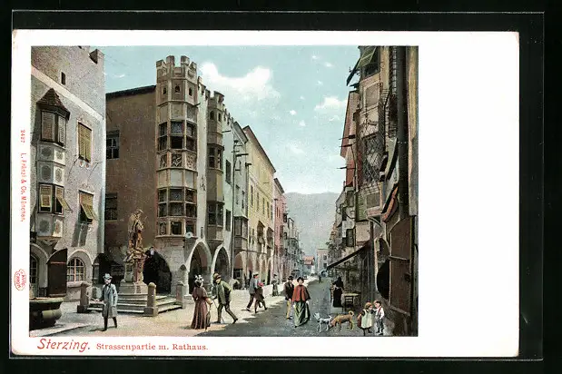This screenshot has width=562, height=374.
Task: Click the yellow shuttered window on left building
Action: point(84,143)
